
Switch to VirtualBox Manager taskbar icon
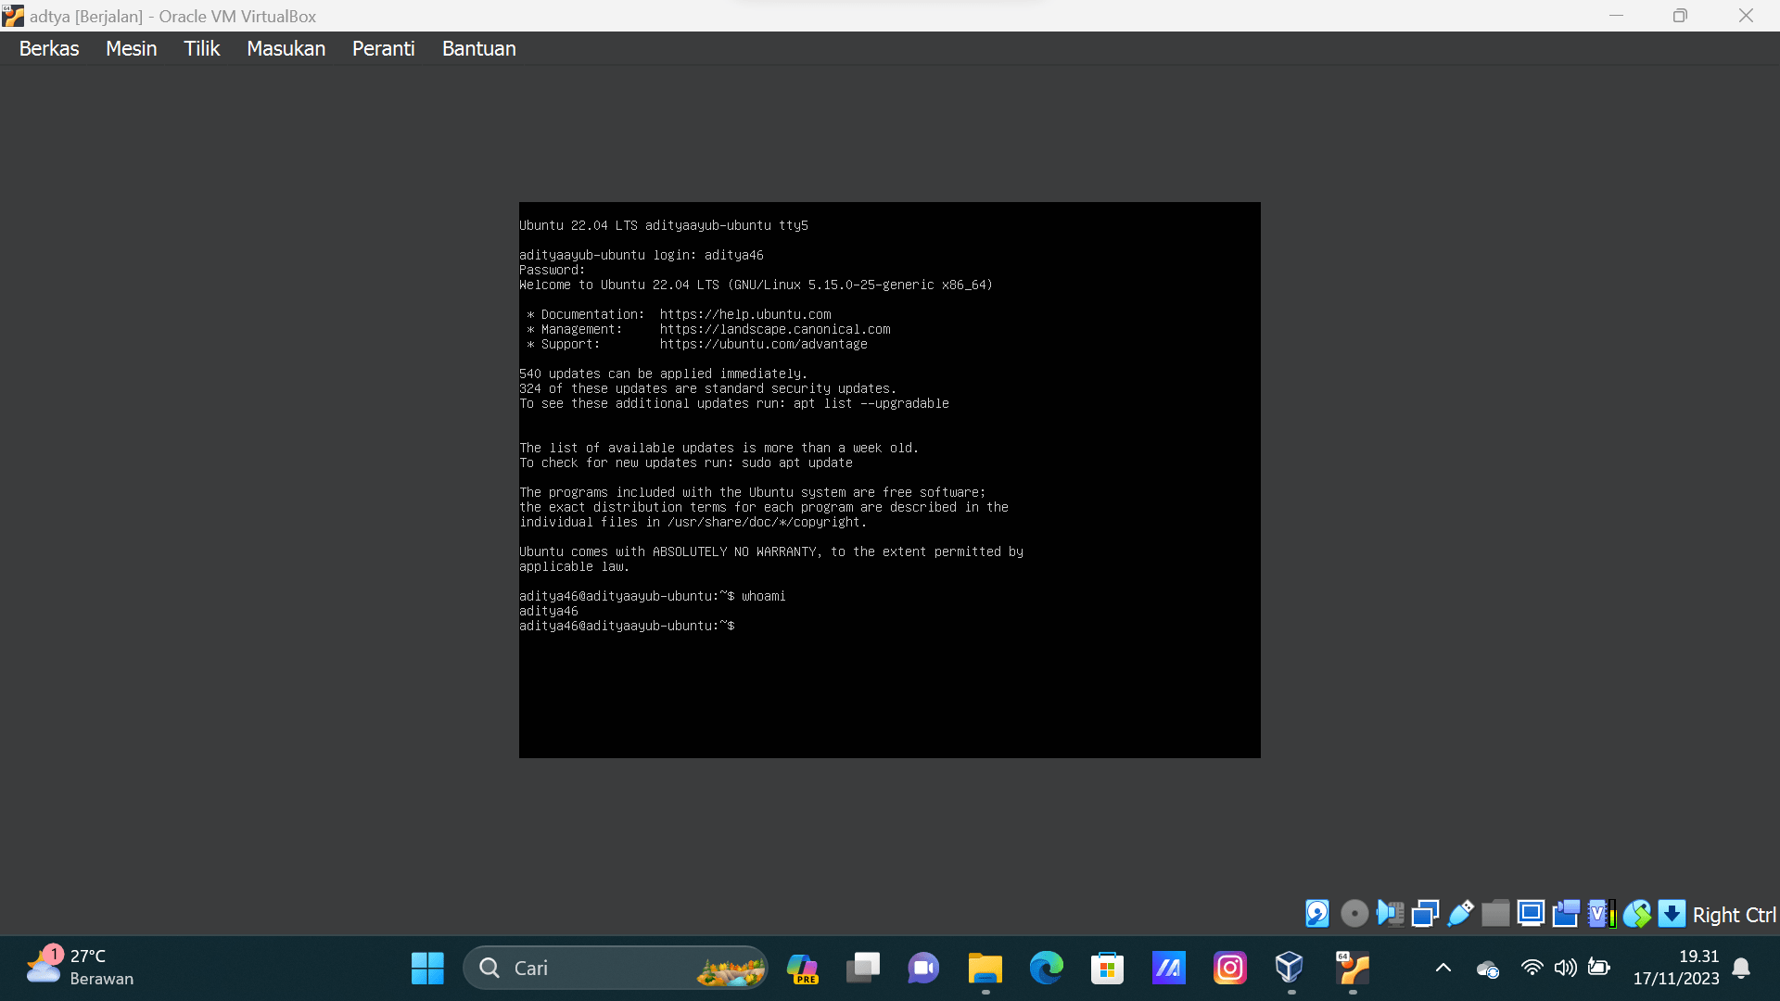pyautogui.click(x=1290, y=969)
